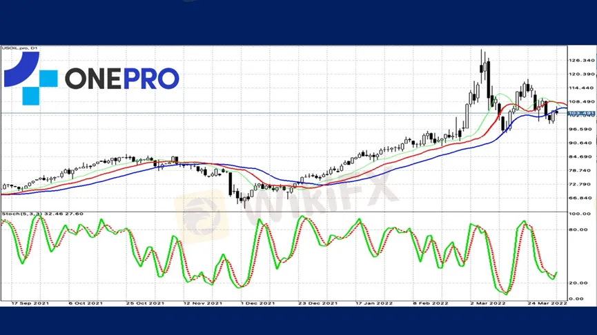
Task: Click the 6 Oct 2021 date label
Action: 86,303
